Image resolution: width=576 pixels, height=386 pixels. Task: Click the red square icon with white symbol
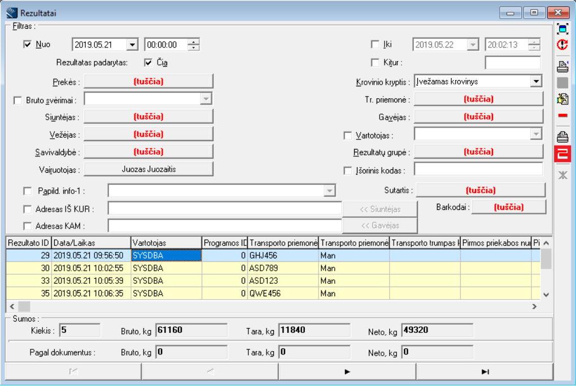click(x=562, y=153)
